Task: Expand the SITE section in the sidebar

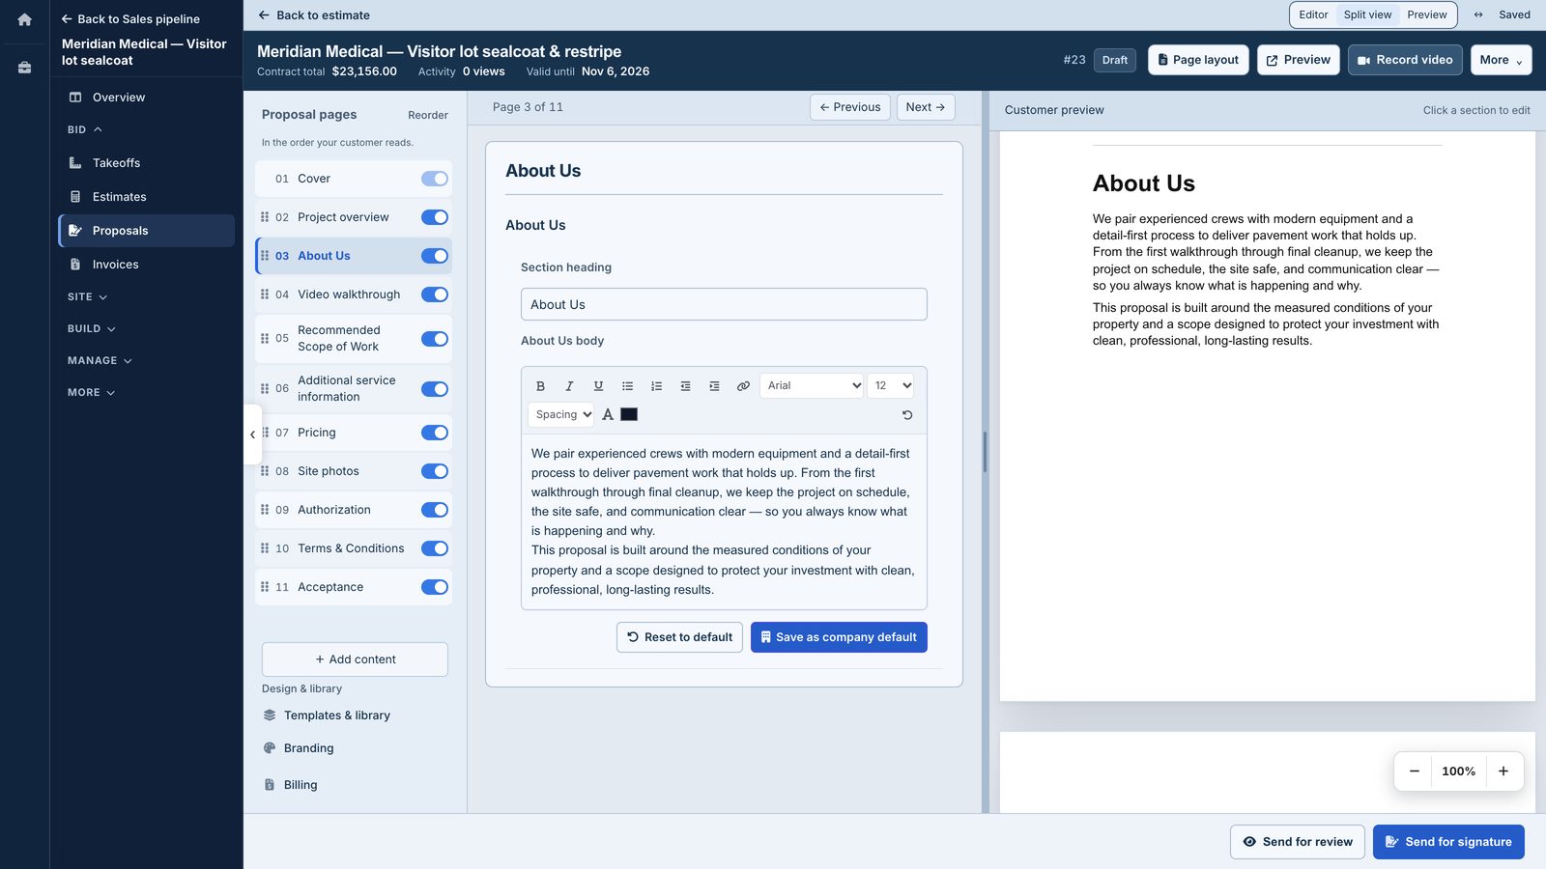Action: (x=87, y=296)
